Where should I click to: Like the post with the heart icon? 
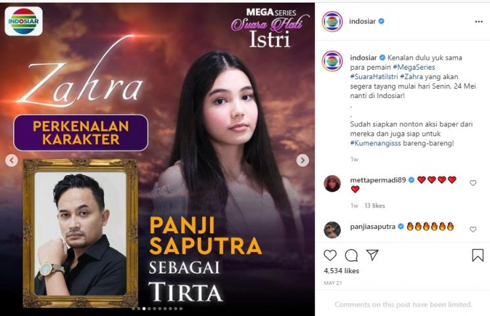[330, 255]
